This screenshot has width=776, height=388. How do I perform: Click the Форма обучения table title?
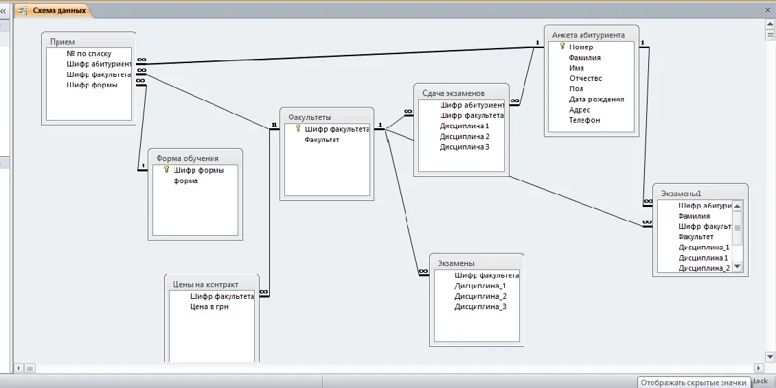point(187,158)
